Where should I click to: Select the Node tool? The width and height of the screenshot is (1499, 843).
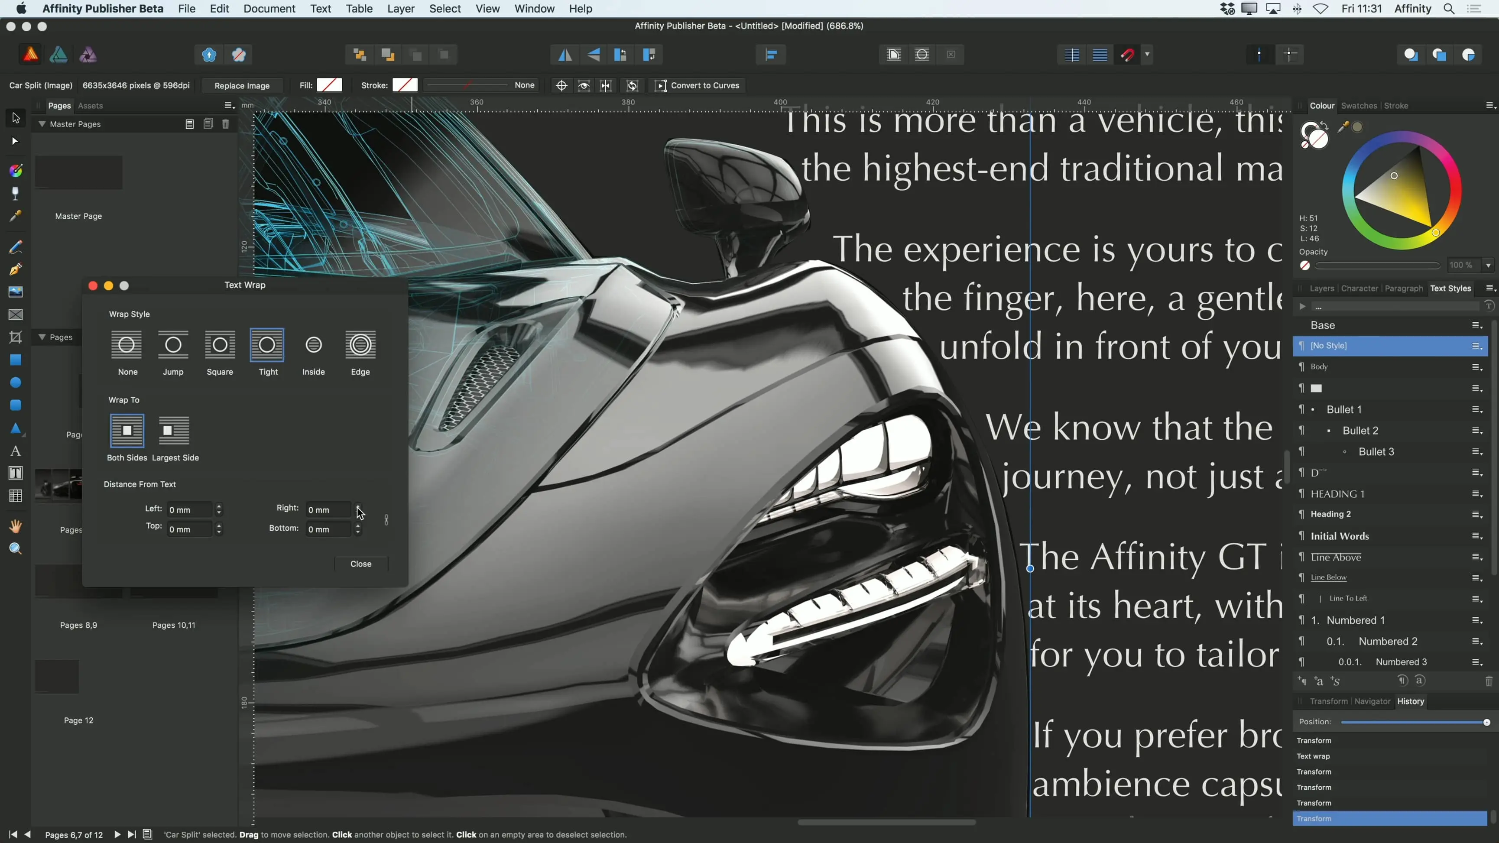tap(16, 141)
